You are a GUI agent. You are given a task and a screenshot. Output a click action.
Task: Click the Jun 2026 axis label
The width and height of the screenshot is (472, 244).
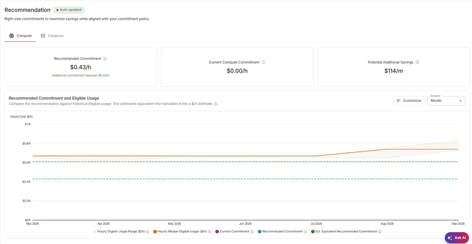pos(245,224)
